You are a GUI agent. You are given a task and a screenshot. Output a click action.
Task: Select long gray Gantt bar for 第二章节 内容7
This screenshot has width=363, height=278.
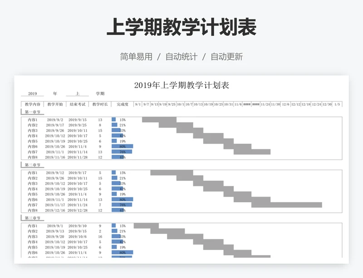(287, 205)
